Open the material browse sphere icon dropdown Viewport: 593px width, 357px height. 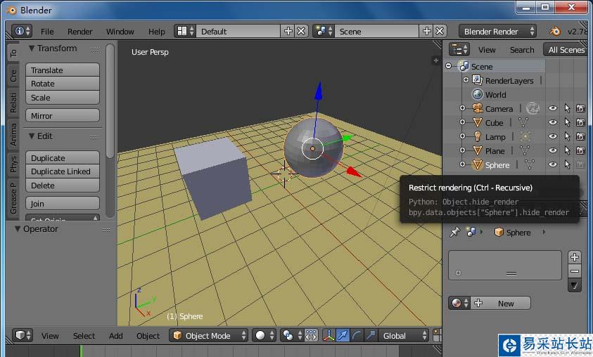(x=459, y=303)
